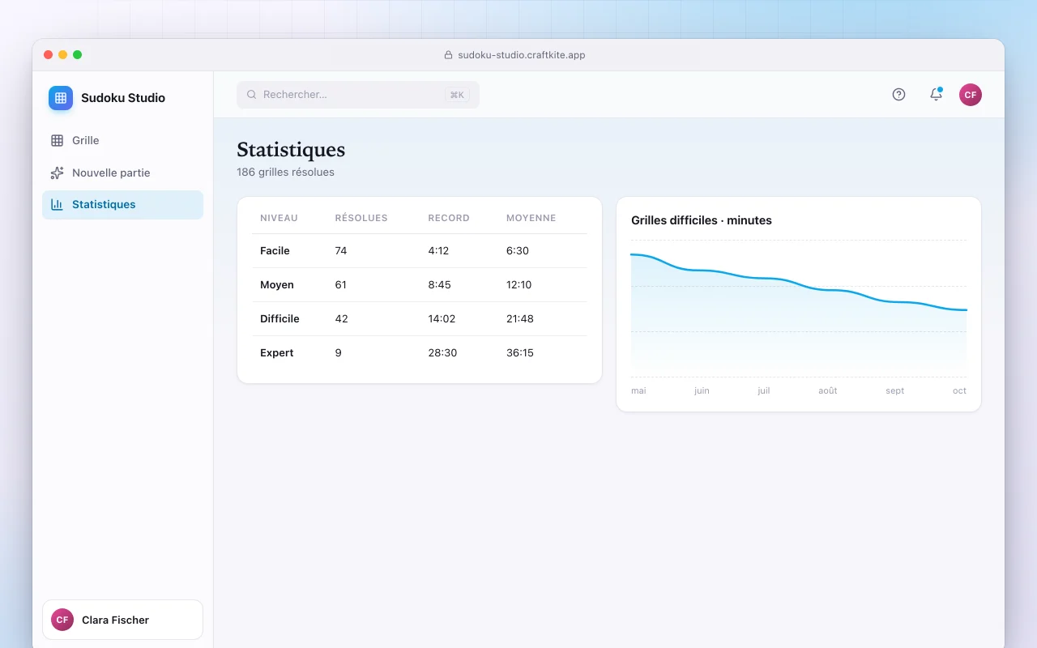This screenshot has height=648, width=1037.
Task: Click the Sudoku Studio logo icon
Action: pyautogui.click(x=61, y=98)
